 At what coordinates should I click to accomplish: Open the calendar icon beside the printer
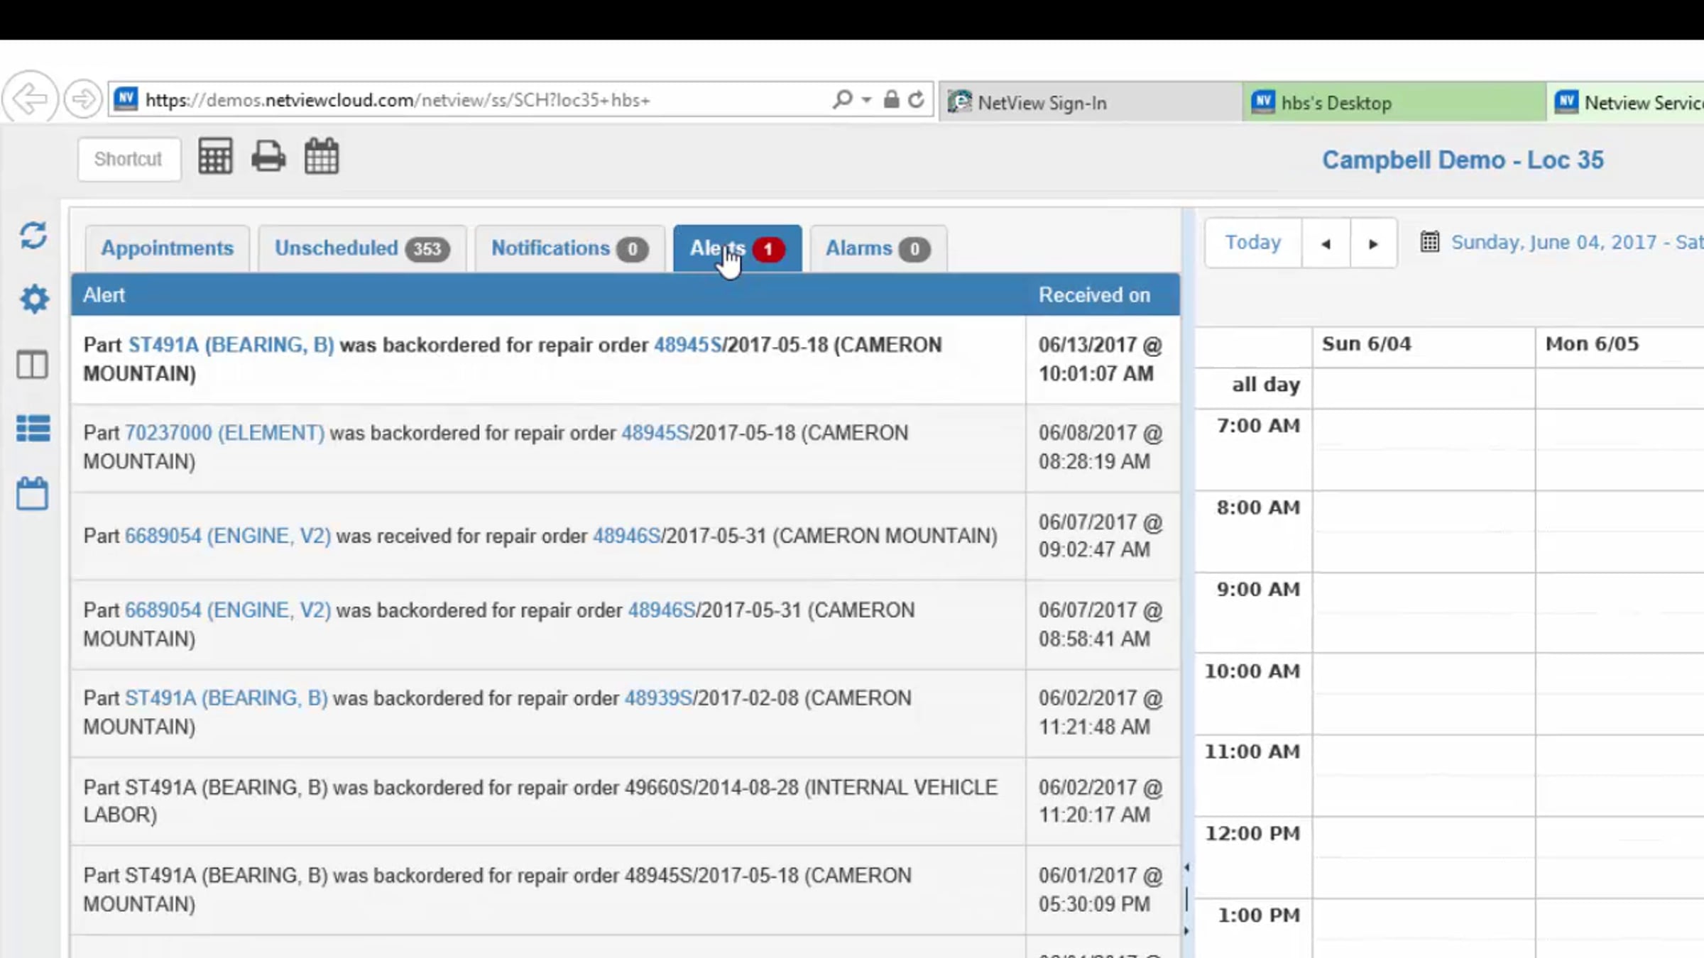(322, 156)
